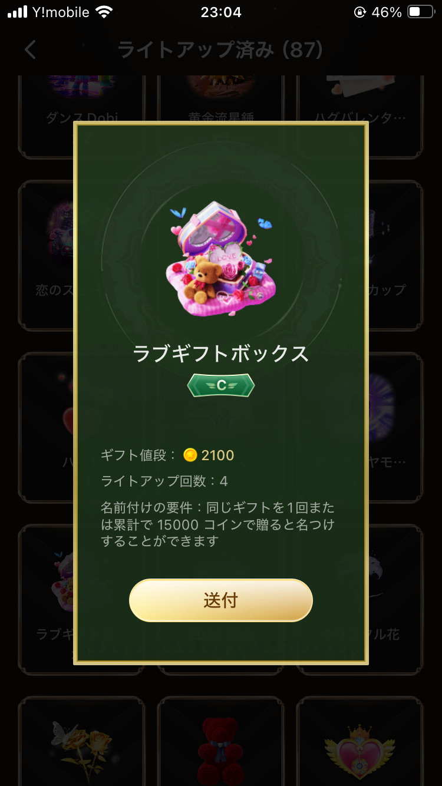Image resolution: width=442 pixels, height=786 pixels.
Task: Tap the ギフト値段 2100 price line
Action: 167,455
